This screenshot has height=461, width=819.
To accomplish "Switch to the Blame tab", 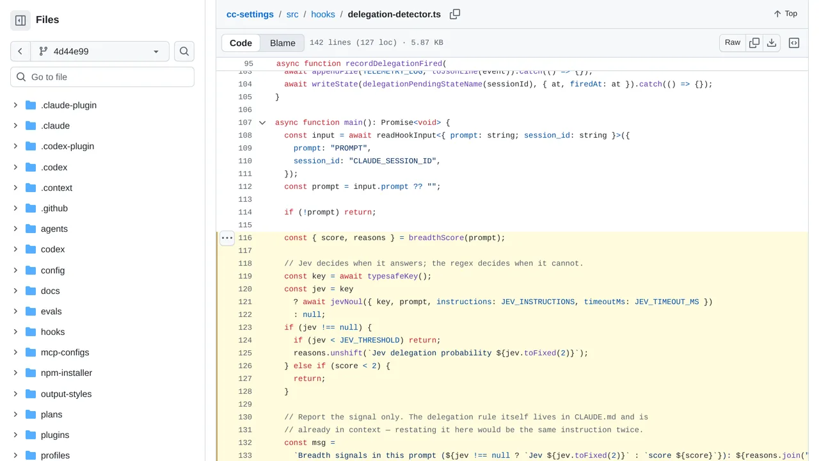I will (283, 43).
